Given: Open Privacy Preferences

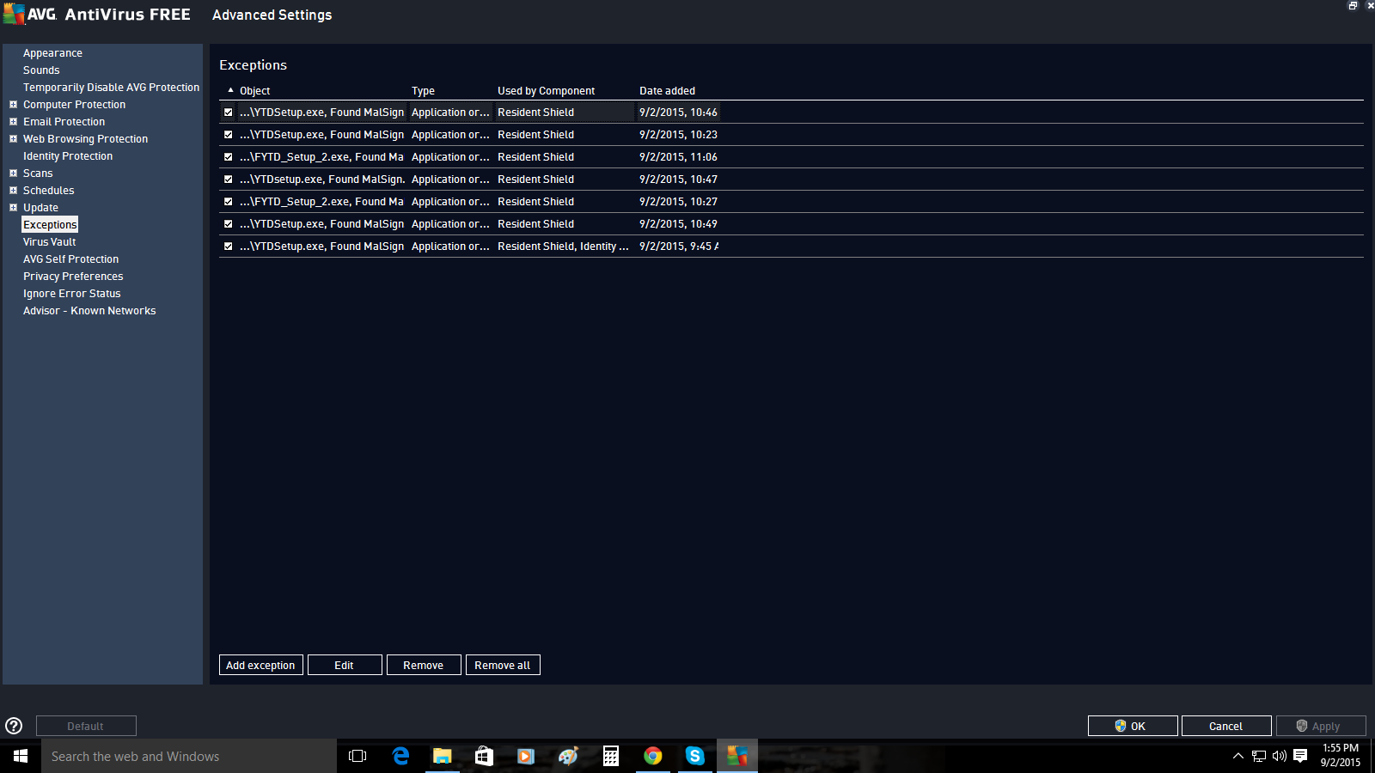Looking at the screenshot, I should click(x=73, y=277).
